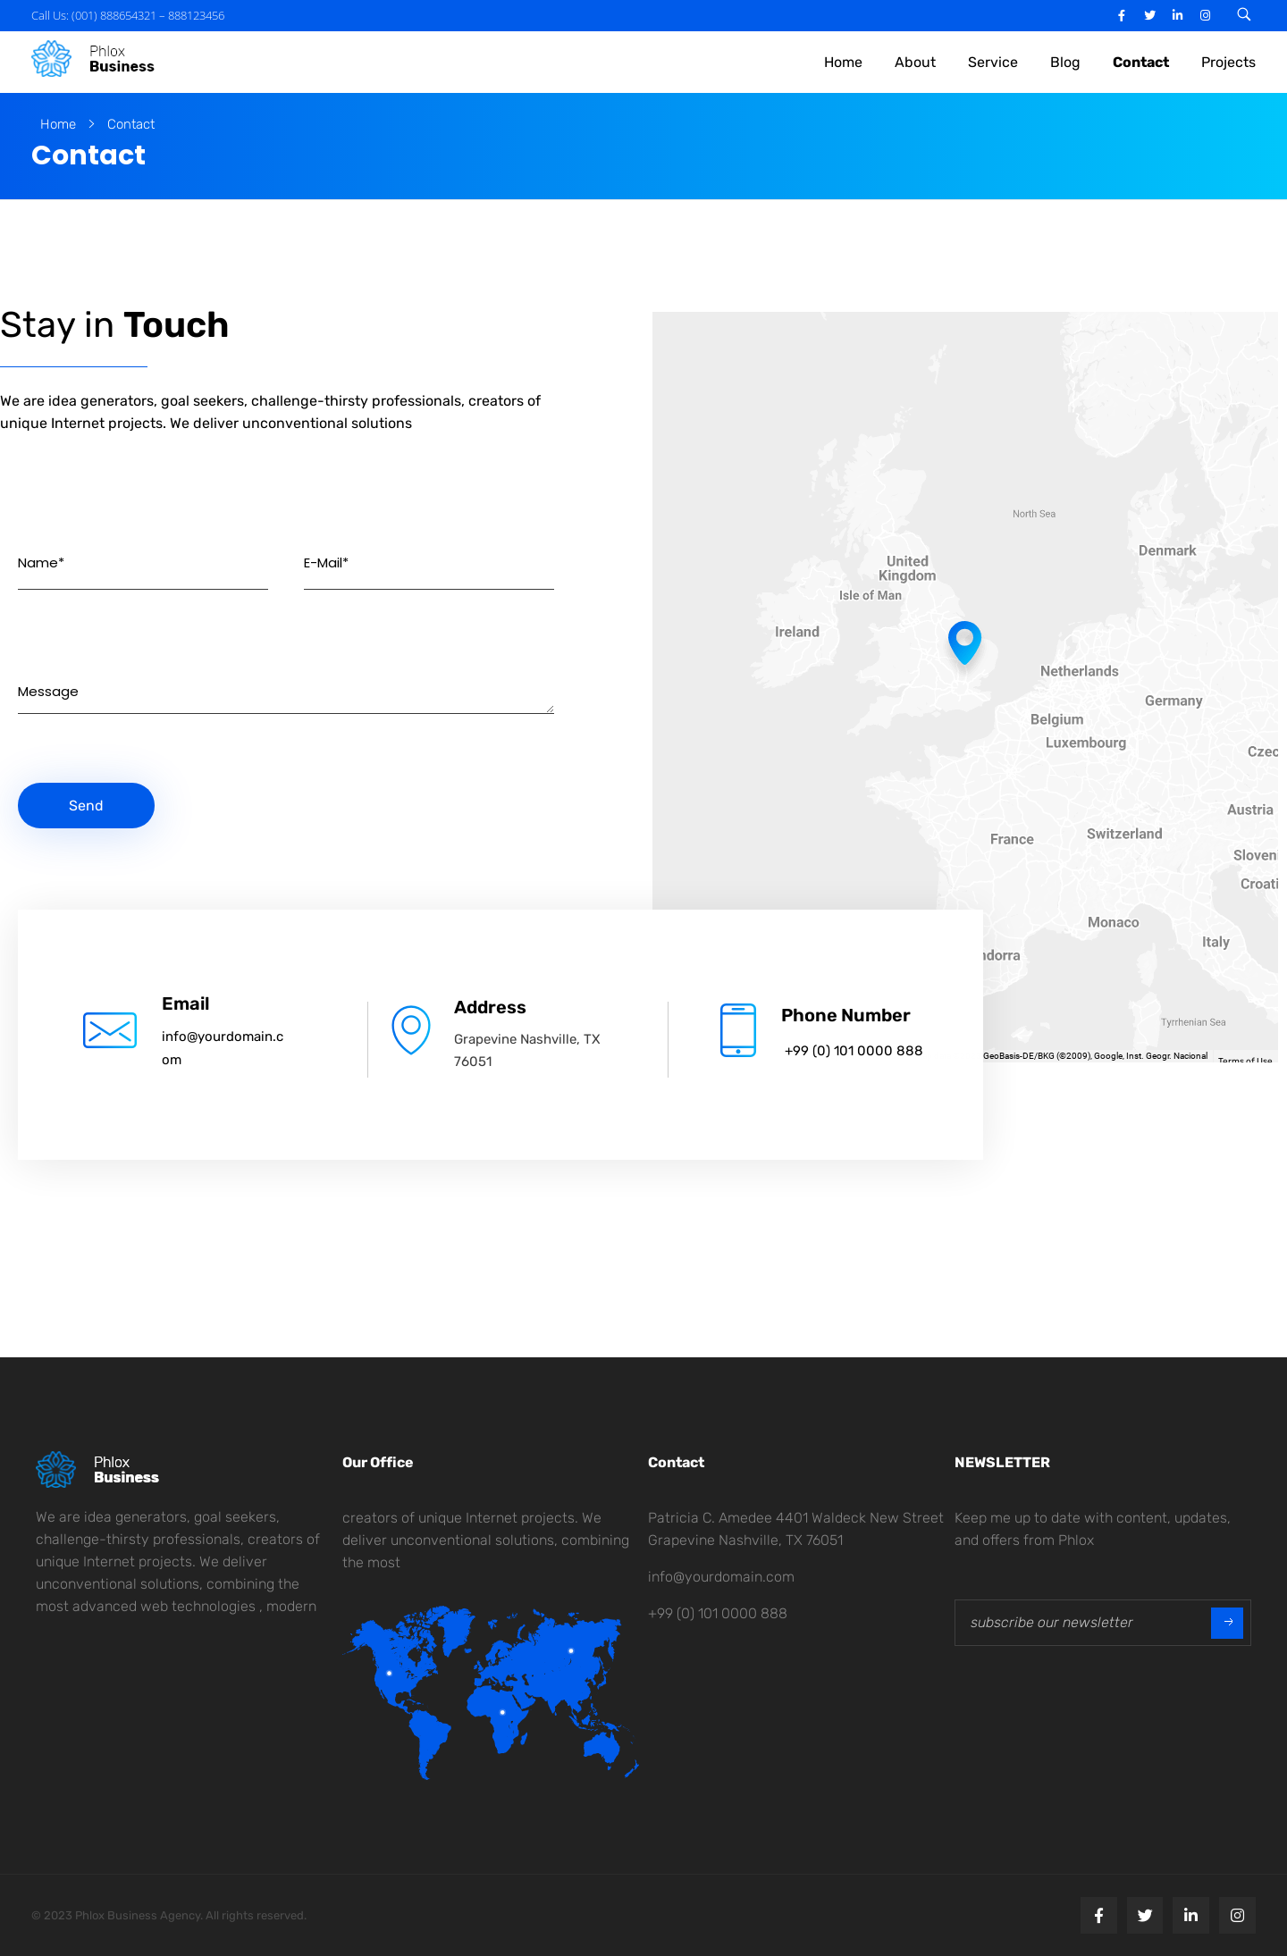This screenshot has width=1287, height=1956.
Task: Click the Facebook icon in top bar
Action: point(1121,15)
